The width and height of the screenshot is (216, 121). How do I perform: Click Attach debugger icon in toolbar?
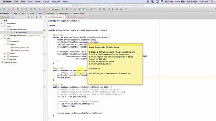pyautogui.click(x=75, y=9)
